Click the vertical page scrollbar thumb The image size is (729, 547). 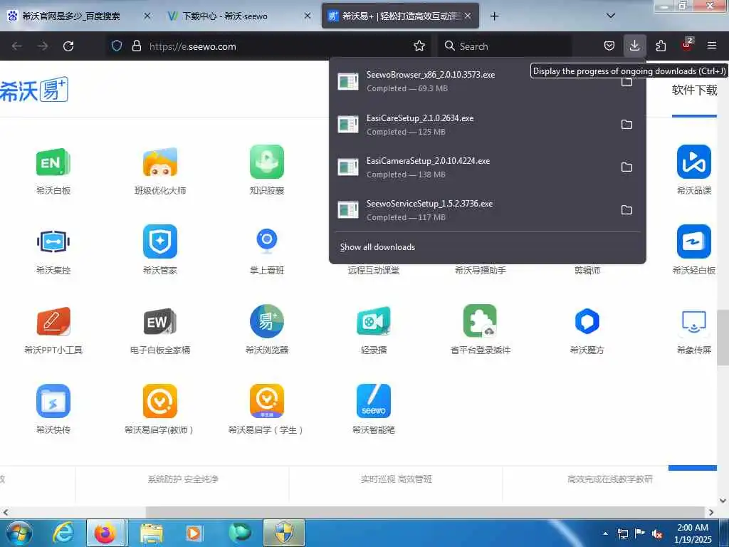723,337
